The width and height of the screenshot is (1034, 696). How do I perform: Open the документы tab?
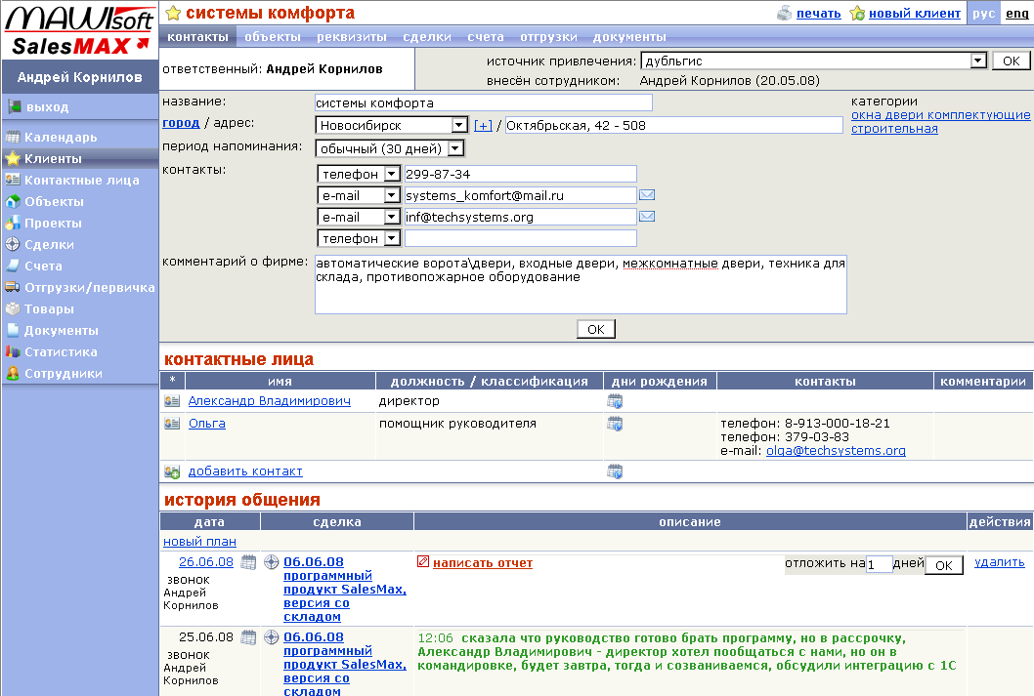(629, 37)
